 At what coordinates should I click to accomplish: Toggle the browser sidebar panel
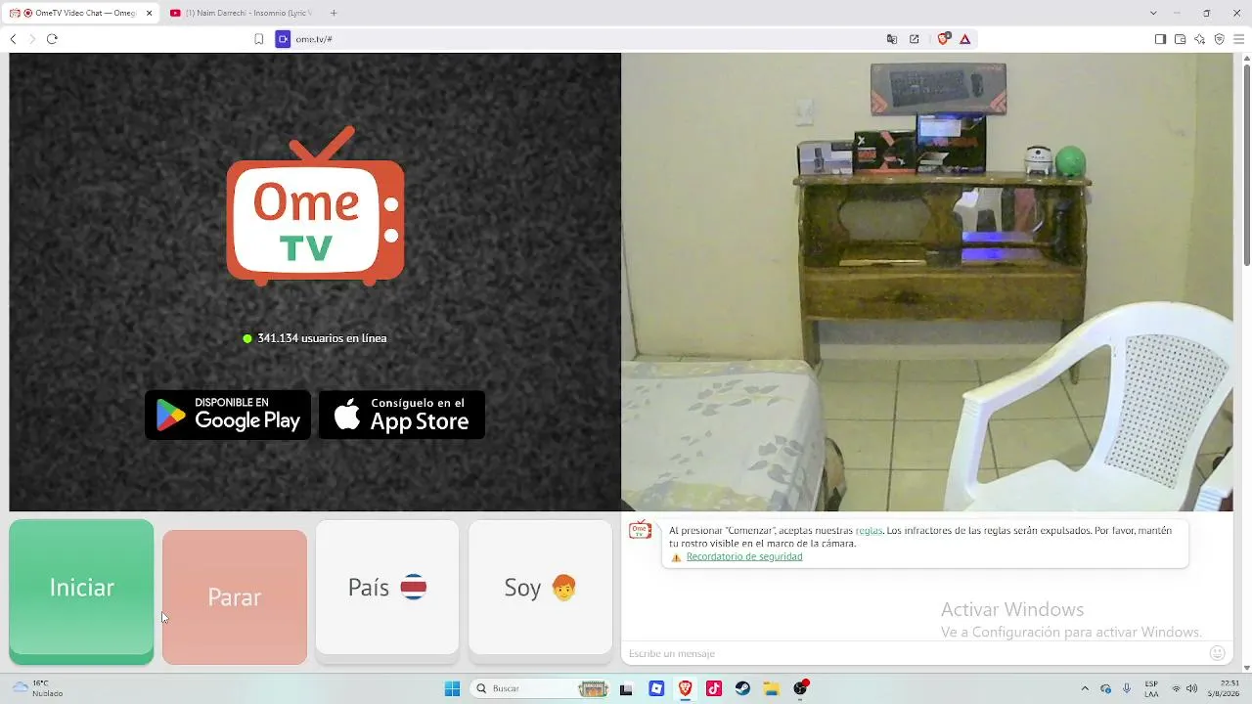click(1160, 39)
